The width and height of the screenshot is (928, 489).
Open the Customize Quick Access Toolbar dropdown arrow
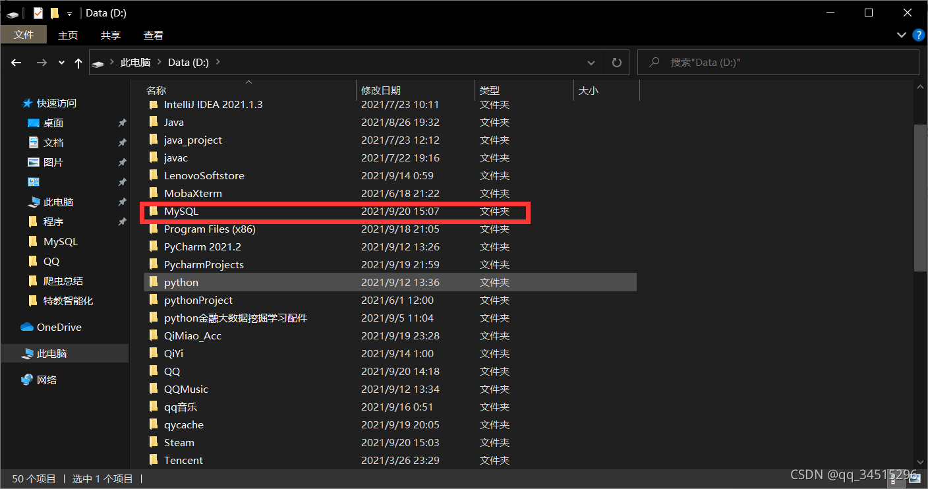[69, 14]
